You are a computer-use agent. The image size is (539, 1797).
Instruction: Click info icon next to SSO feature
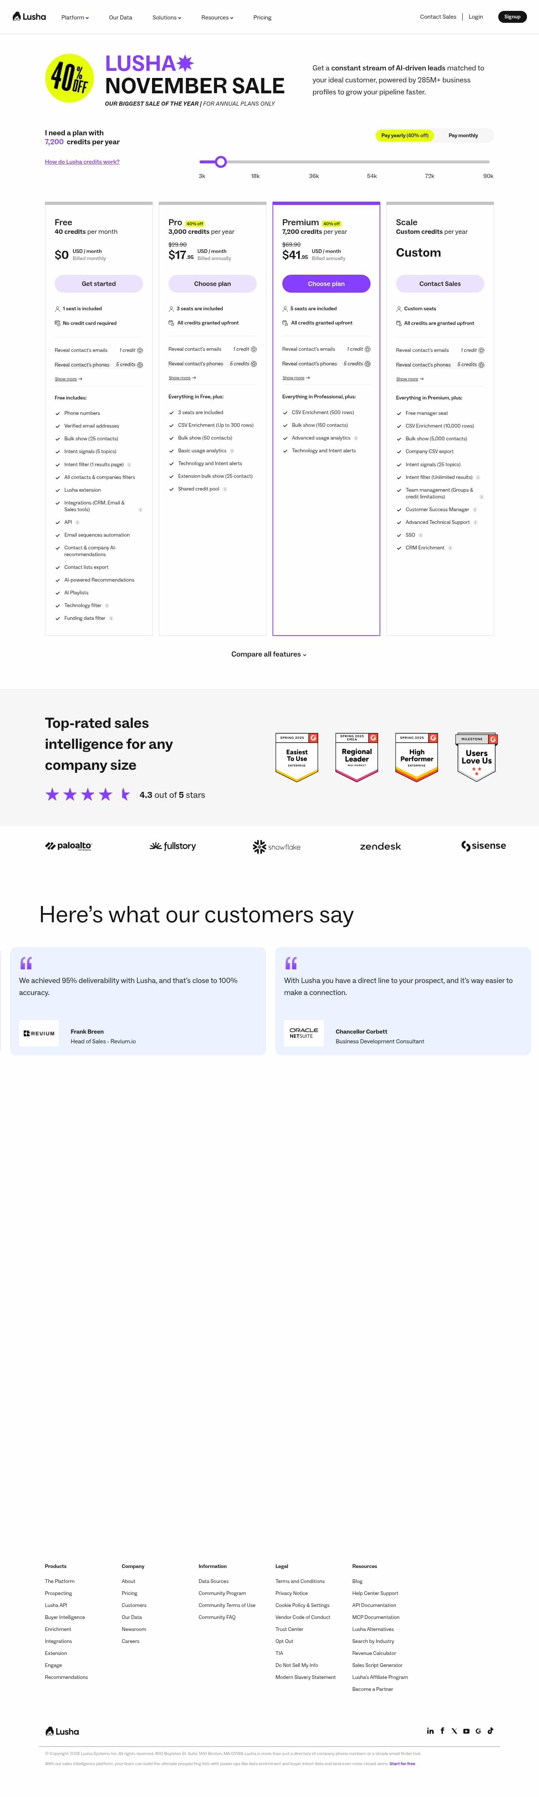(x=421, y=535)
